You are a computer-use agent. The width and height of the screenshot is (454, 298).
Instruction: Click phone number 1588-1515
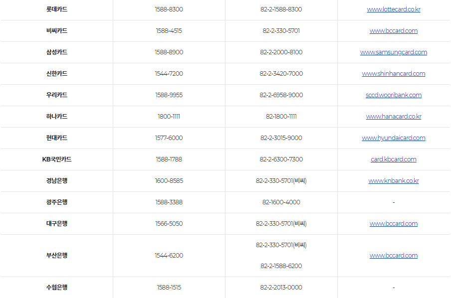169,288
